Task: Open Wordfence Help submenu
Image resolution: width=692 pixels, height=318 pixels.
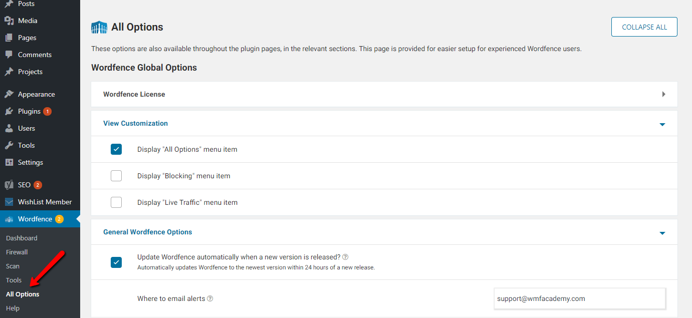Action: coord(13,308)
